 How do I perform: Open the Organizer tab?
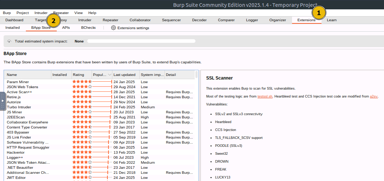pyautogui.click(x=278, y=20)
